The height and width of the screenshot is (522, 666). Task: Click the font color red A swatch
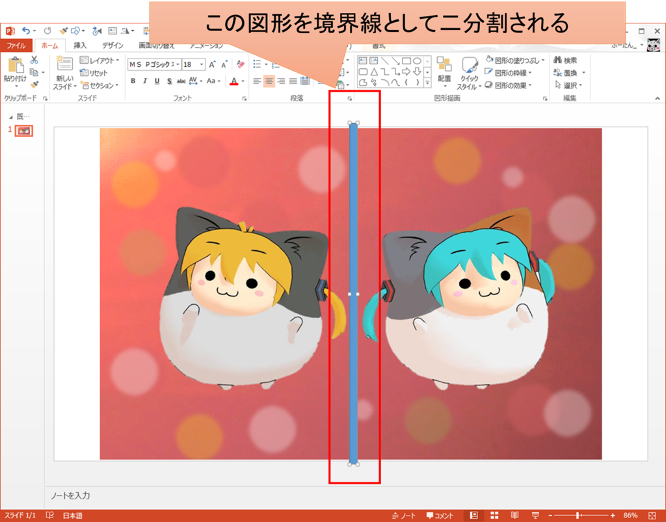pyautogui.click(x=233, y=81)
